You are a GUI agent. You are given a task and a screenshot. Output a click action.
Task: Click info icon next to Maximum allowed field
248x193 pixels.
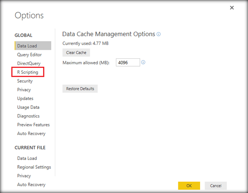tap(144, 63)
